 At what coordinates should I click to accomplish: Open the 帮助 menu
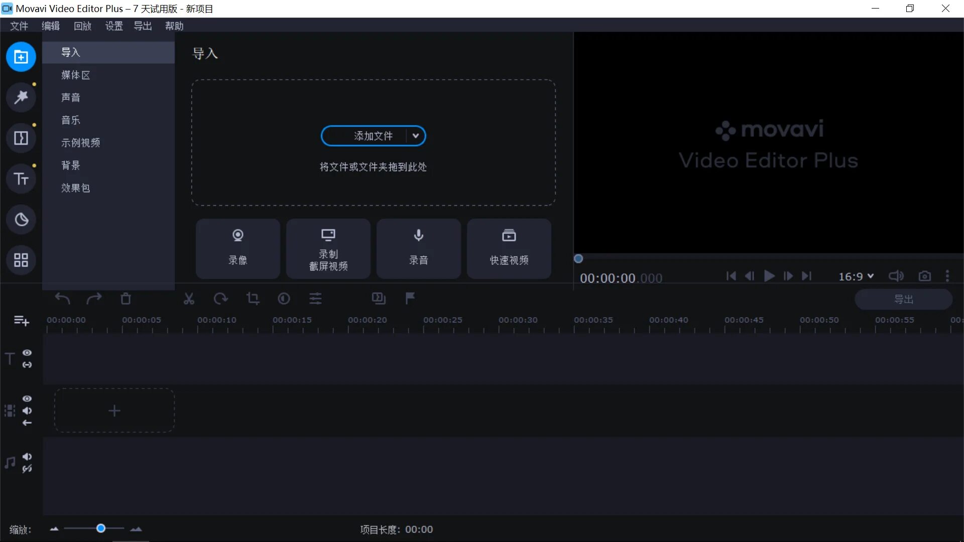(x=174, y=26)
